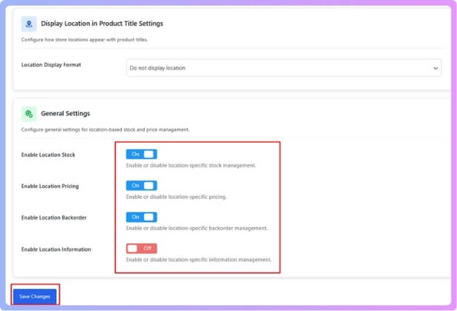Click the description about location-specific backorder management

tap(196, 229)
